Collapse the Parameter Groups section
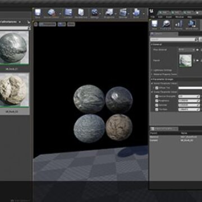Image resolution: width=202 pixels, height=202 pixels. [152, 79]
